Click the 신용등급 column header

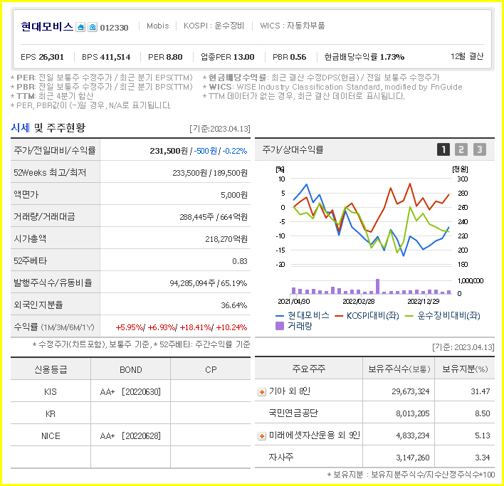click(51, 370)
